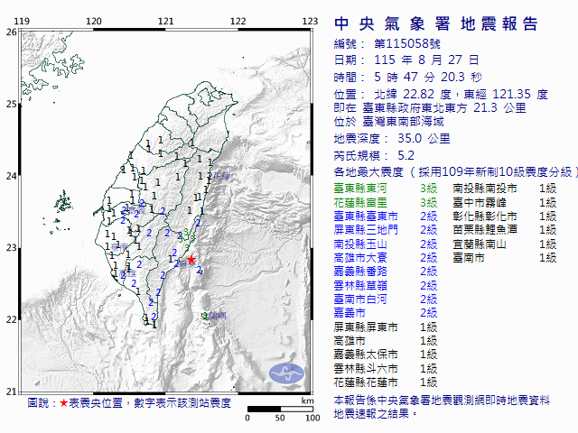Screen dimensions: 578x433
Task: Select the row 高雄市 1級
Action: point(386,341)
